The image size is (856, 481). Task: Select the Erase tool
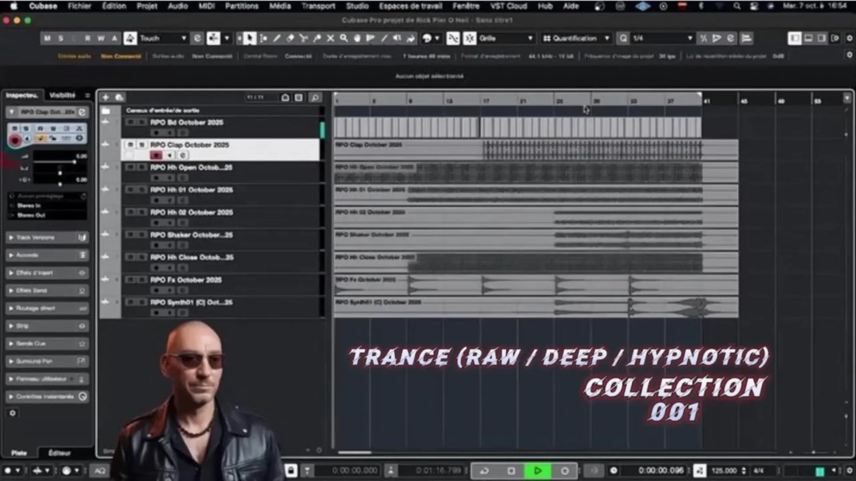(290, 39)
